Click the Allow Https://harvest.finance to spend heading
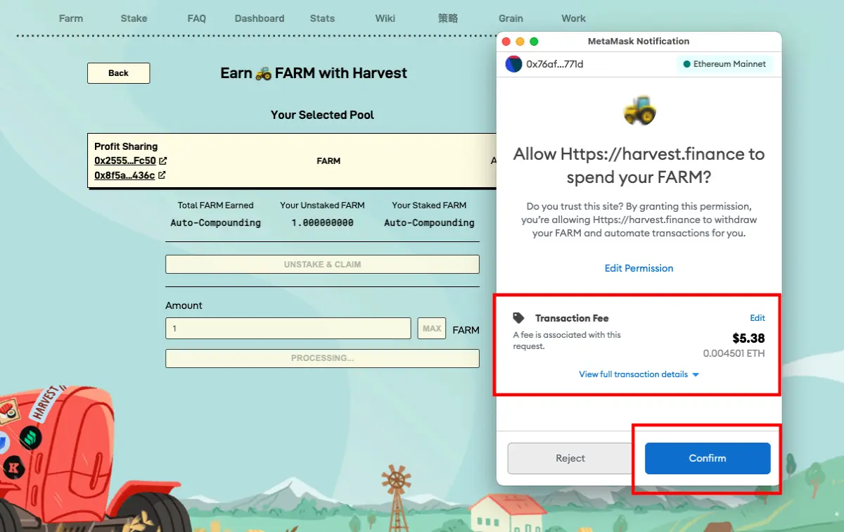Image resolution: width=844 pixels, height=532 pixels. pyautogui.click(x=639, y=165)
